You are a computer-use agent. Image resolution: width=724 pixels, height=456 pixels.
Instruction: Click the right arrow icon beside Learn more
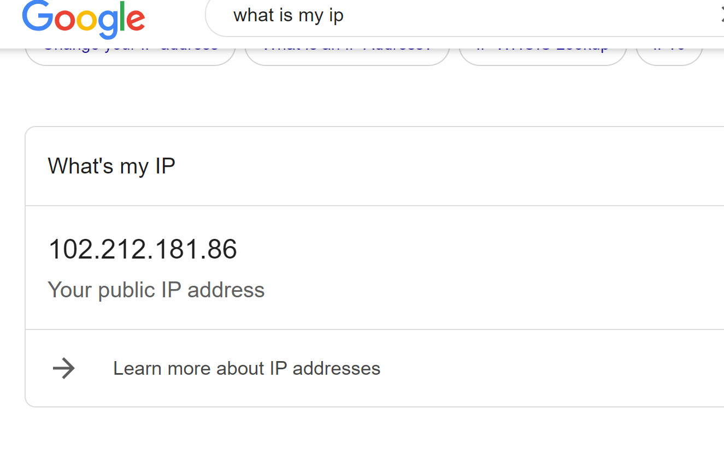63,369
